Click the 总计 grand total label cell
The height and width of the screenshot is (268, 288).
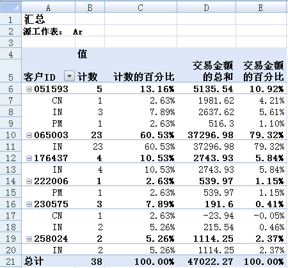[49, 261]
